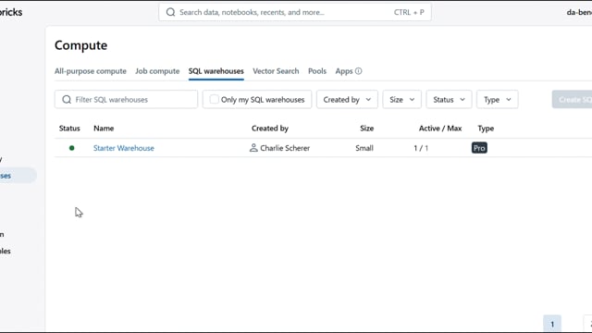Expand the Type filter dropdown
This screenshot has height=333, width=592.
pyautogui.click(x=498, y=100)
